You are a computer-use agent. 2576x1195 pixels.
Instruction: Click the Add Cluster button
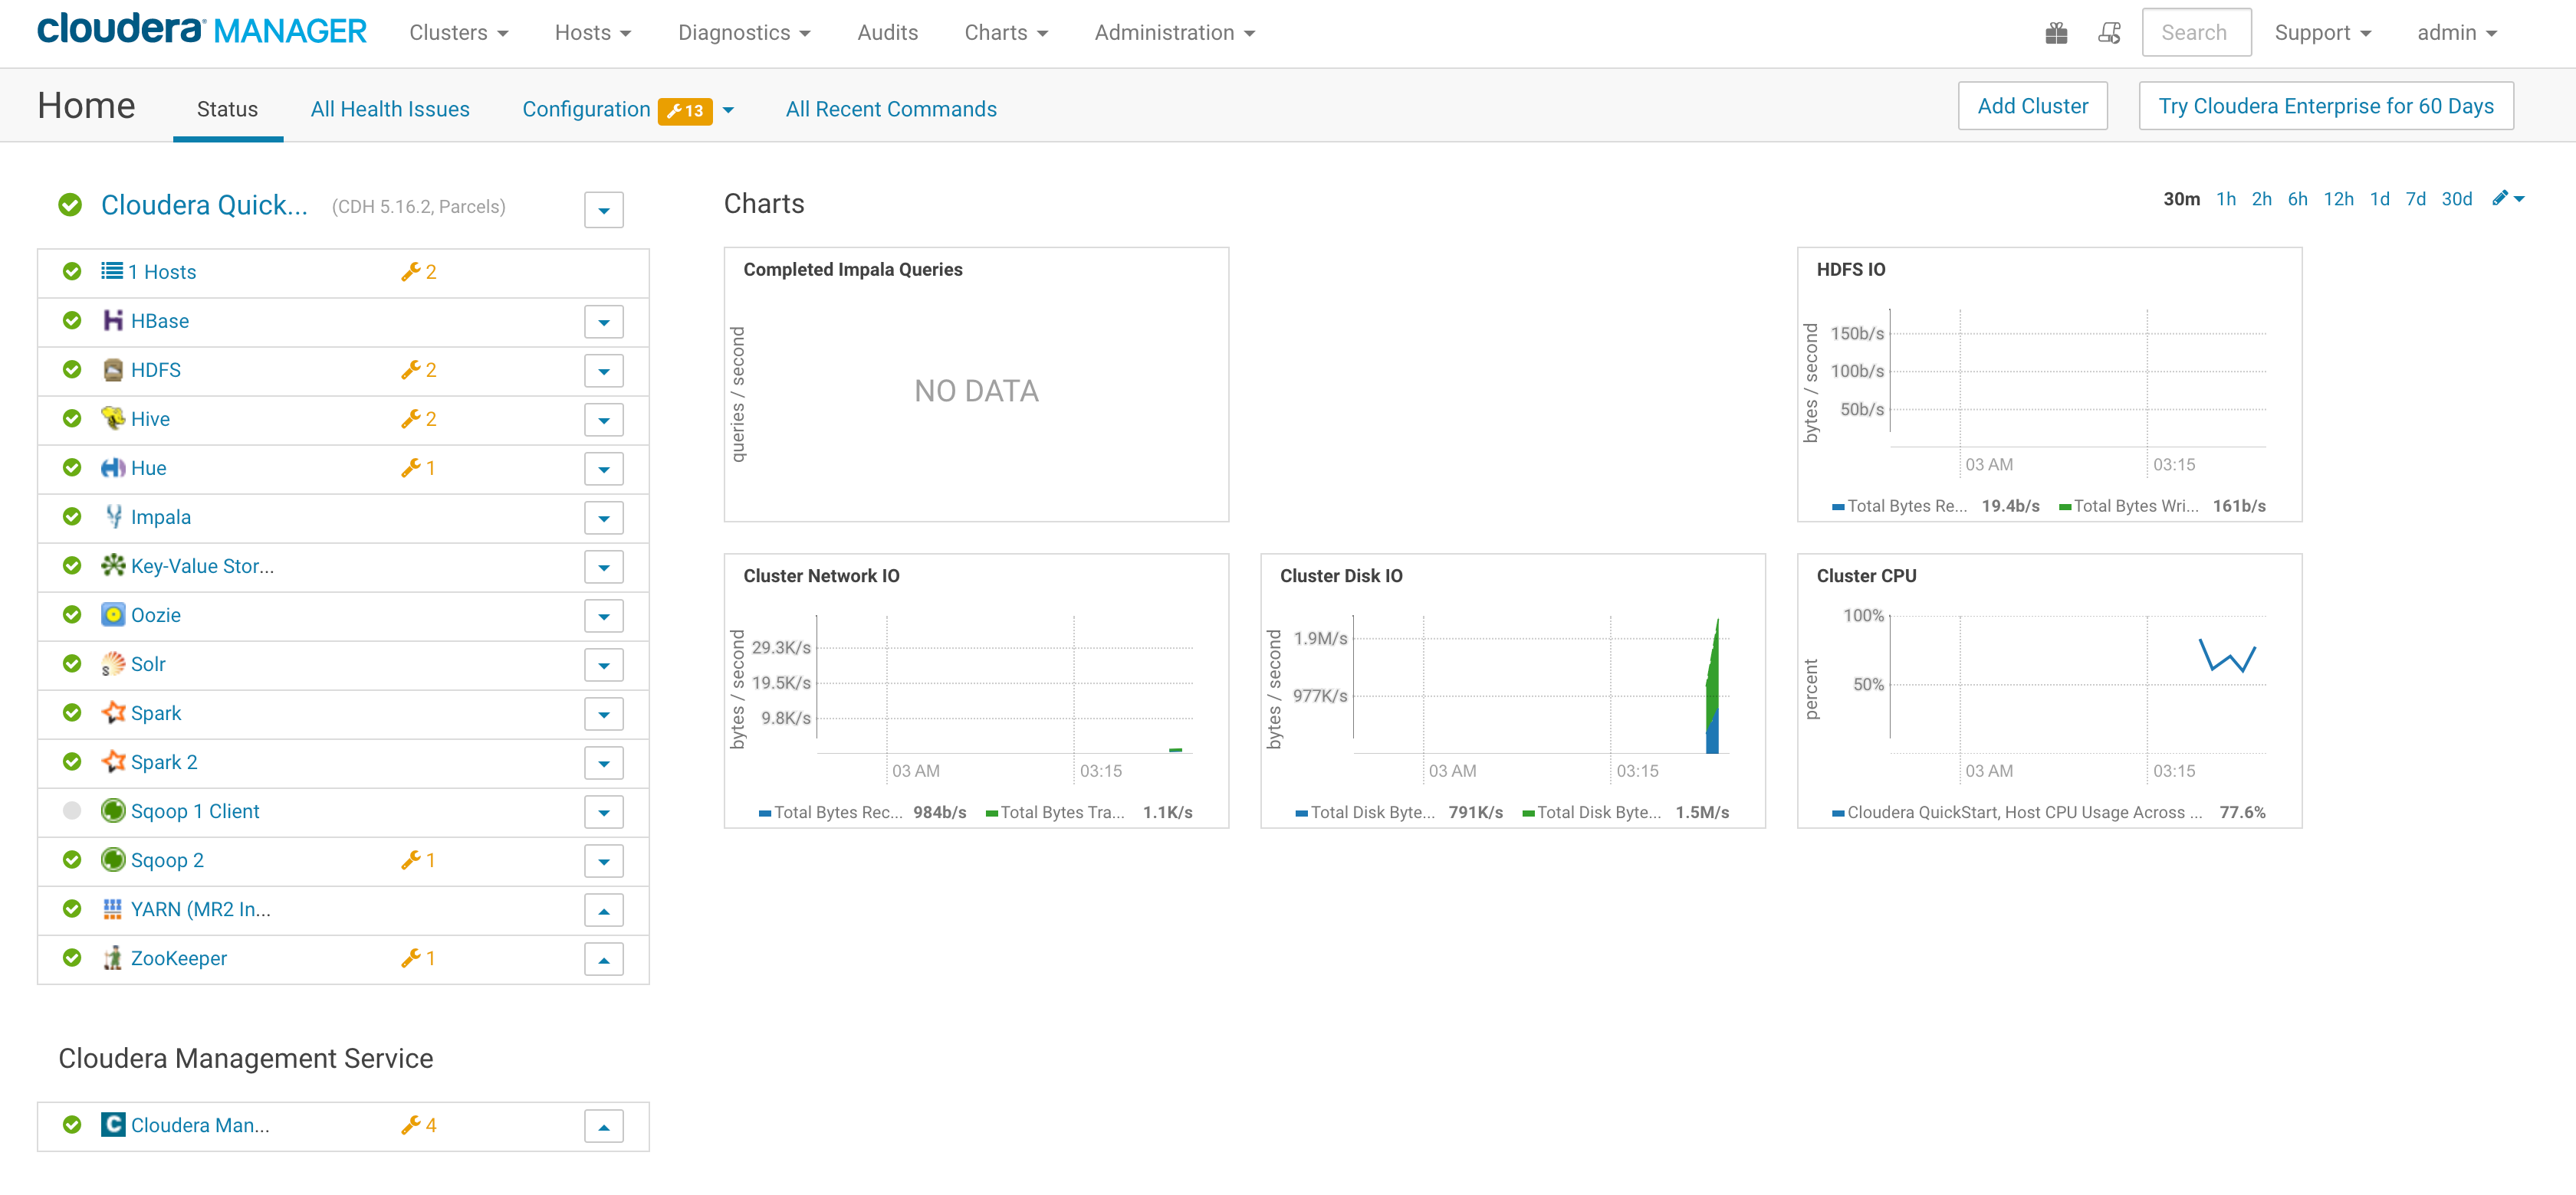2032,106
